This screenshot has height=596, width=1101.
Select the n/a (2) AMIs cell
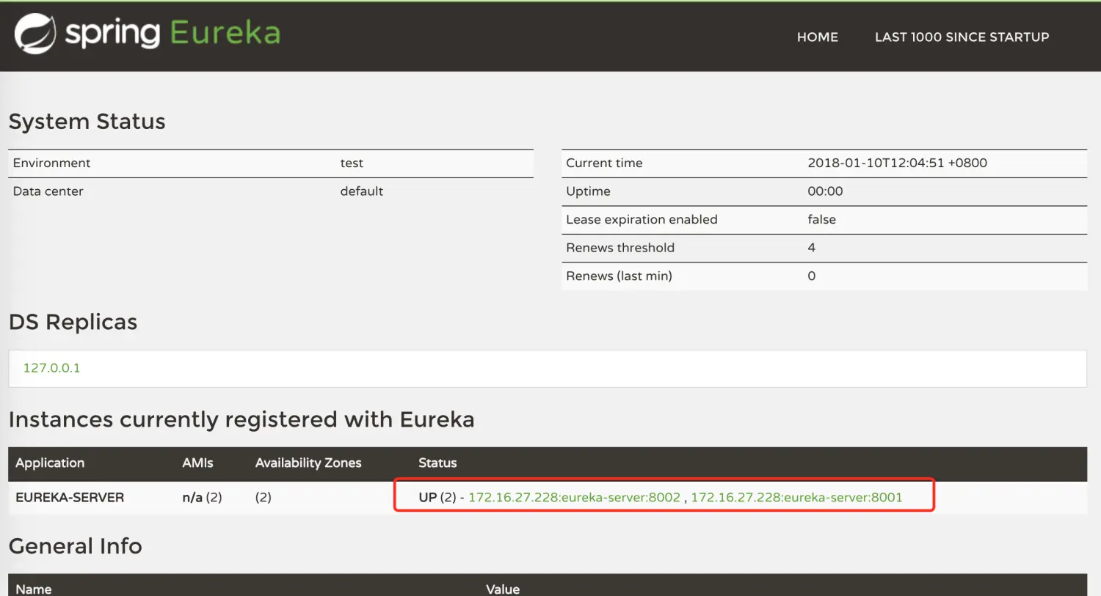[202, 497]
